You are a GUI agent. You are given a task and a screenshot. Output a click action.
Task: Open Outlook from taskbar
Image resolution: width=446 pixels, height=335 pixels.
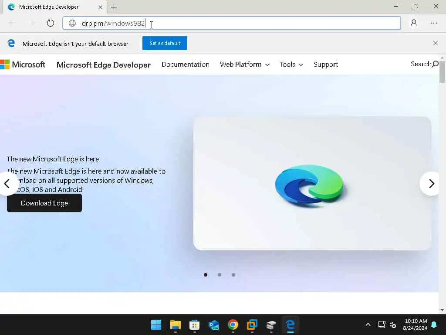pos(213,325)
